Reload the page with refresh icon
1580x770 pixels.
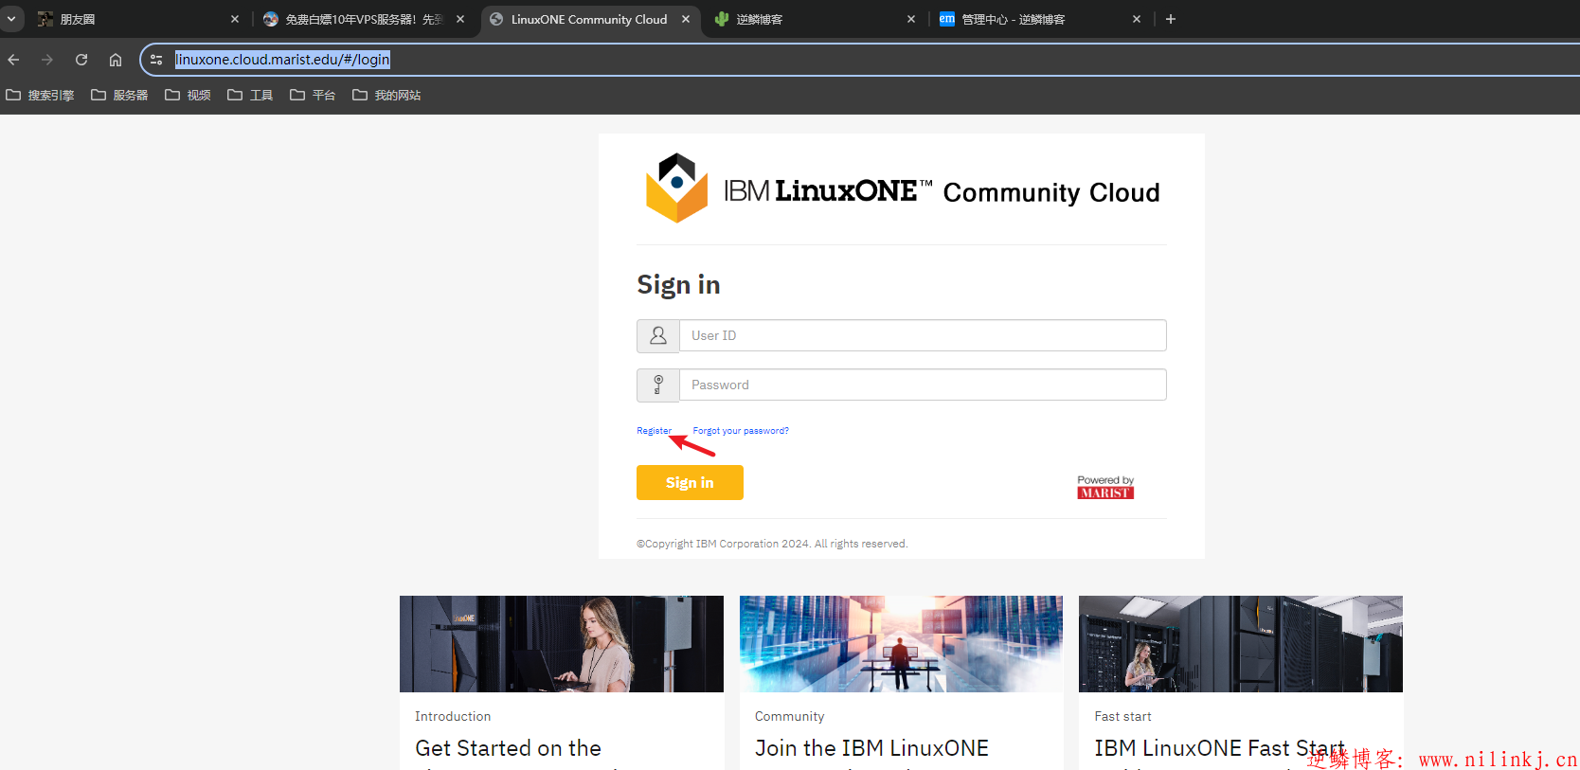click(x=81, y=60)
